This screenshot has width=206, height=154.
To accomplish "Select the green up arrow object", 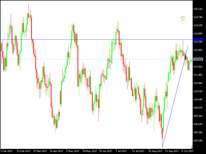I will click(x=183, y=18).
